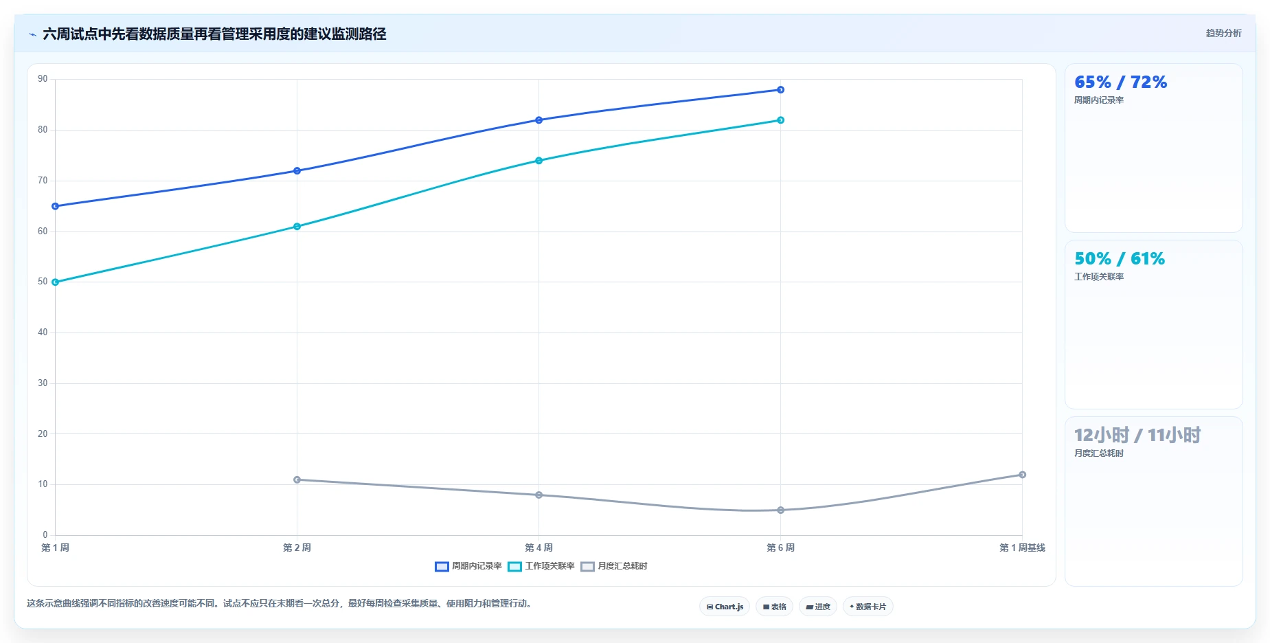Click the x-axis label 第 2 周
The height and width of the screenshot is (643, 1270).
tap(297, 548)
